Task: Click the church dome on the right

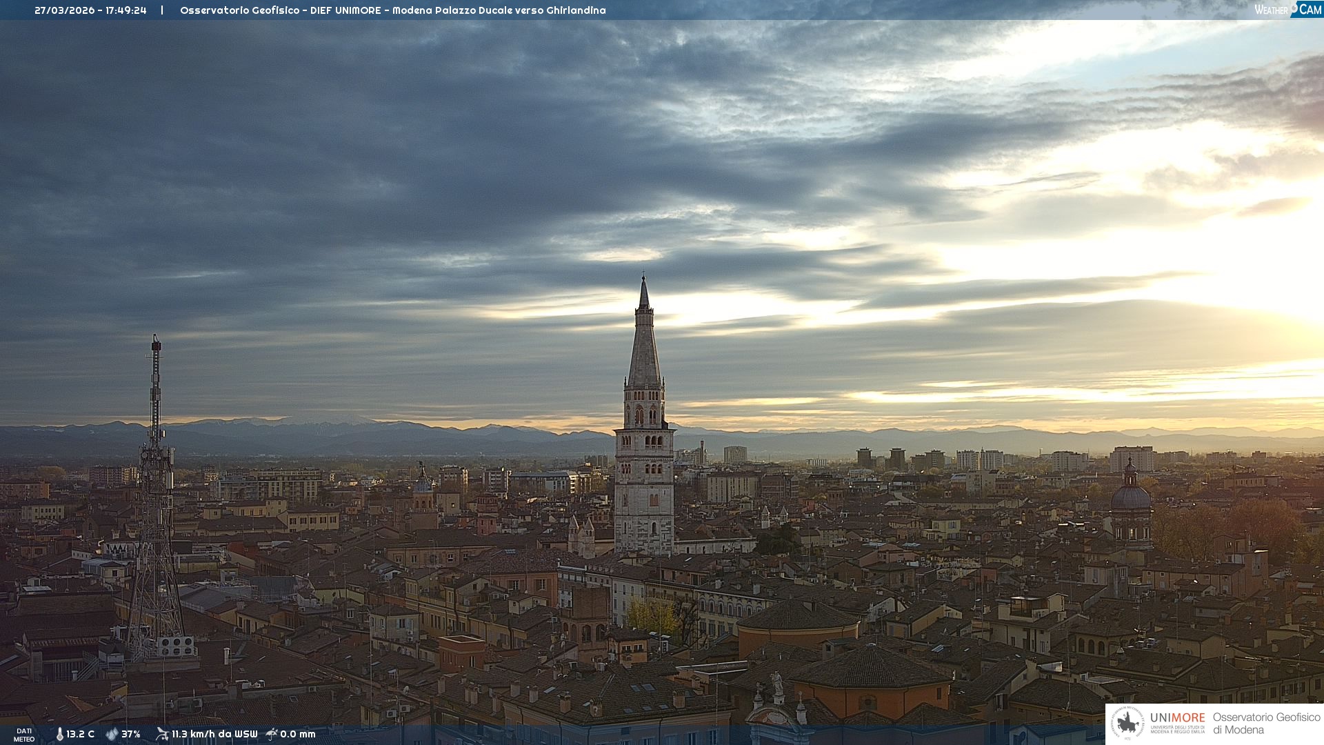Action: click(1130, 497)
